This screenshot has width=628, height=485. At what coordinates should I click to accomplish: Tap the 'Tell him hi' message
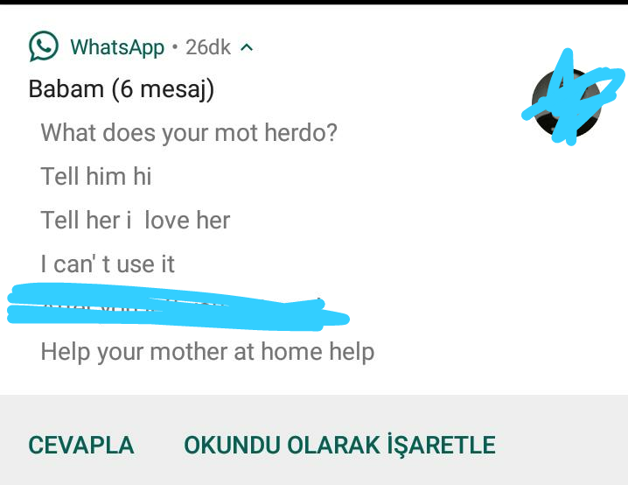click(x=96, y=176)
